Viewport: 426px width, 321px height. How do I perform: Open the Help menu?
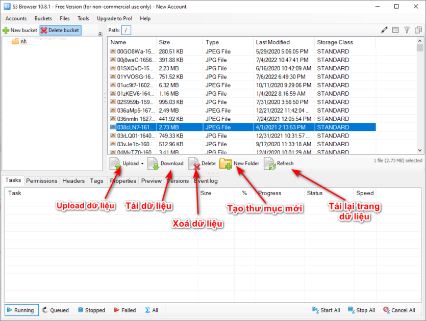(145, 18)
